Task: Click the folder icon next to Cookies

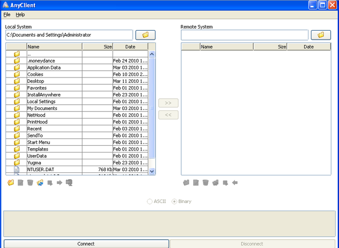Action: click(16, 75)
